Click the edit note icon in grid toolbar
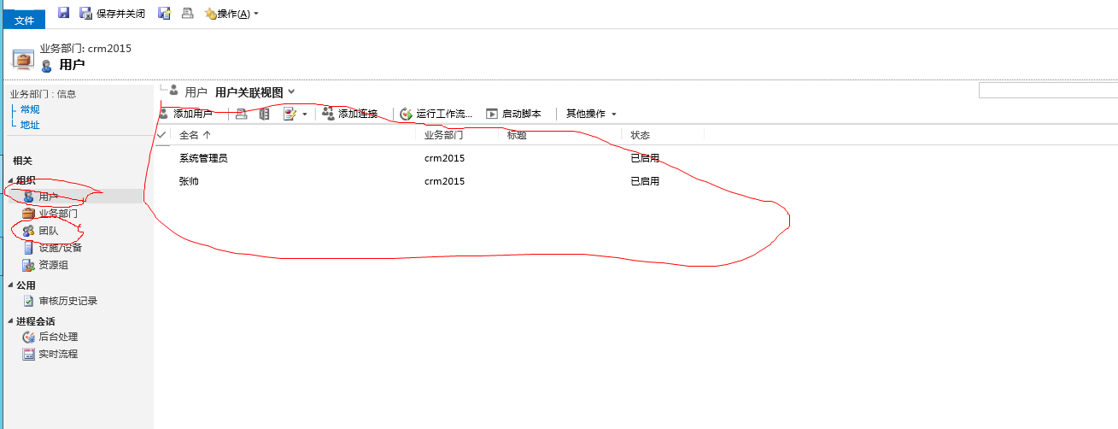Viewport: 1118px width, 429px height. [290, 114]
